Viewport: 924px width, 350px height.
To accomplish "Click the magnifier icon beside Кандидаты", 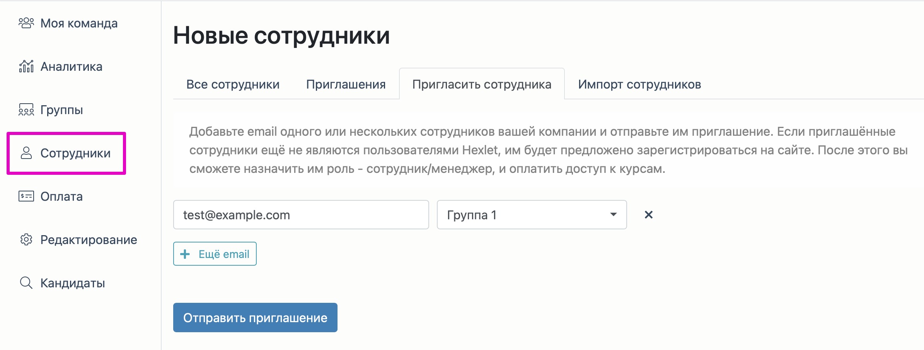I will click(x=26, y=283).
